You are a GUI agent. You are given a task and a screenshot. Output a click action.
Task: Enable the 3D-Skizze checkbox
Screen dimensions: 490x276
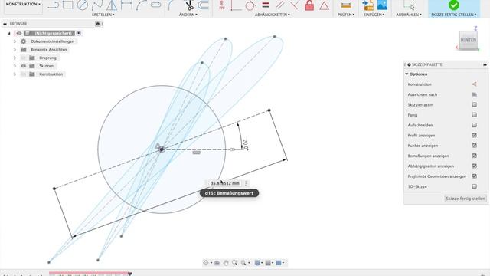(x=474, y=186)
